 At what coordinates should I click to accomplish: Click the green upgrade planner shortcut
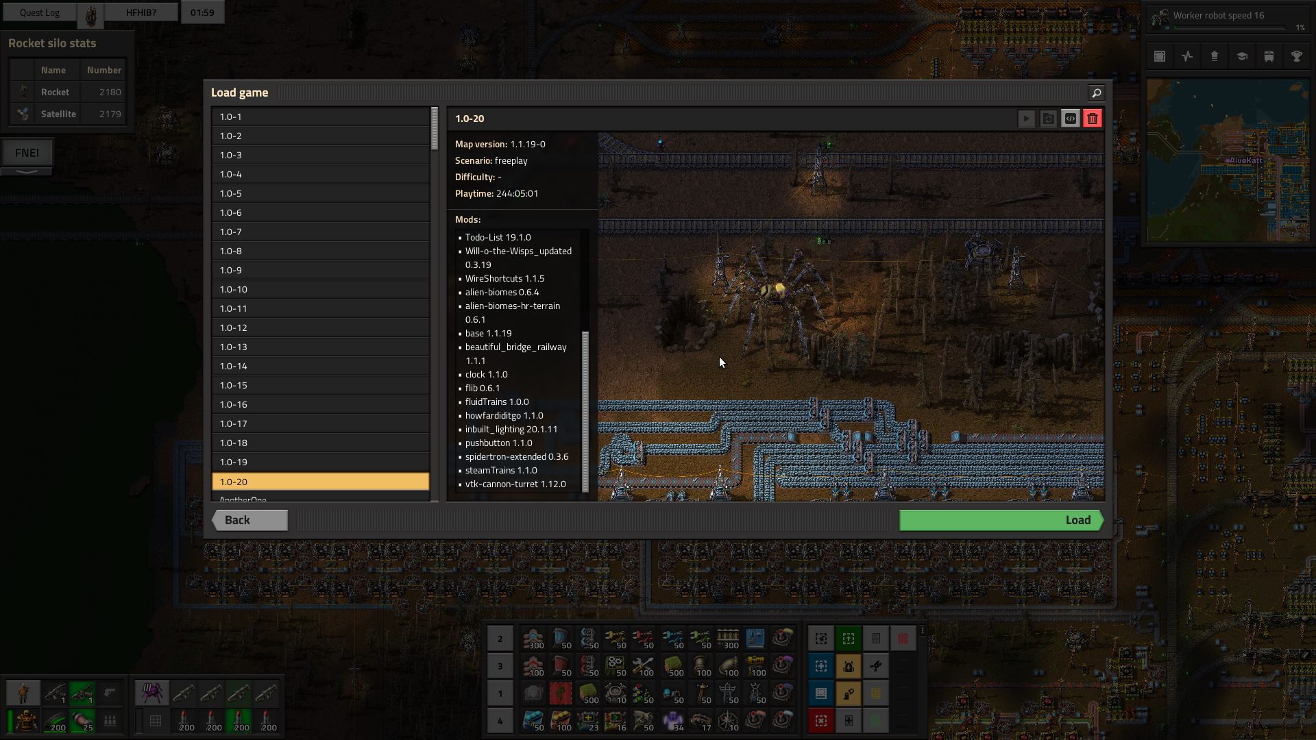pyautogui.click(x=849, y=639)
